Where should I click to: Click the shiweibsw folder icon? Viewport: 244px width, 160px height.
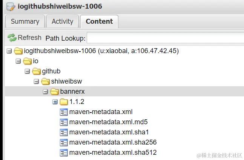(x=46, y=81)
